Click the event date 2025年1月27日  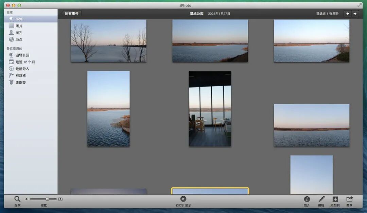pyautogui.click(x=219, y=14)
